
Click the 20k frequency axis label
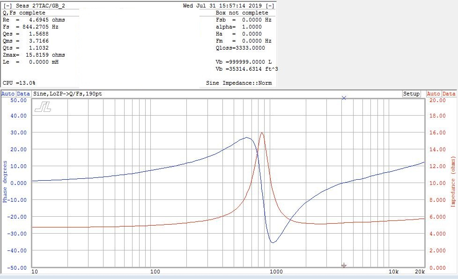[x=420, y=272]
